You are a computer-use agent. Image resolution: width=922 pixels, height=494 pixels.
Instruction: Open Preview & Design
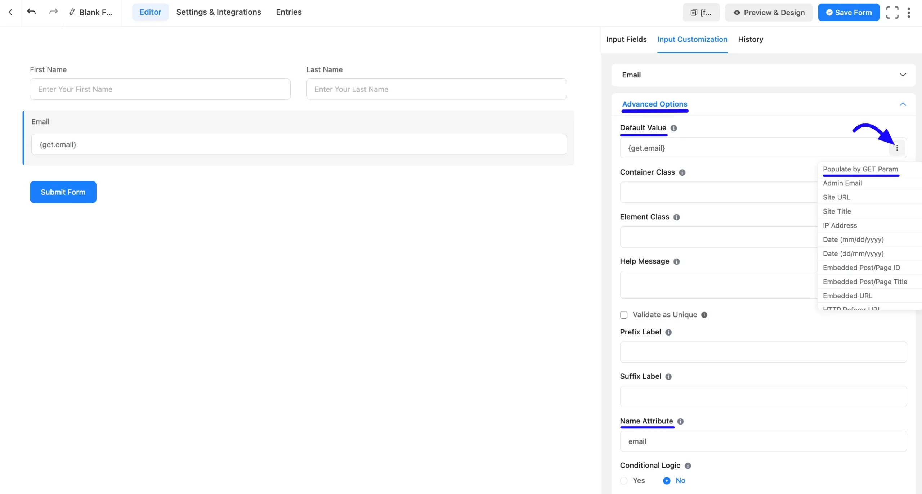(769, 13)
